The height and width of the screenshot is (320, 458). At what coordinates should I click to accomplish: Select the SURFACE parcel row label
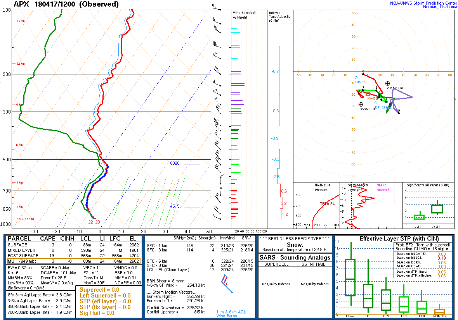coord(17,245)
